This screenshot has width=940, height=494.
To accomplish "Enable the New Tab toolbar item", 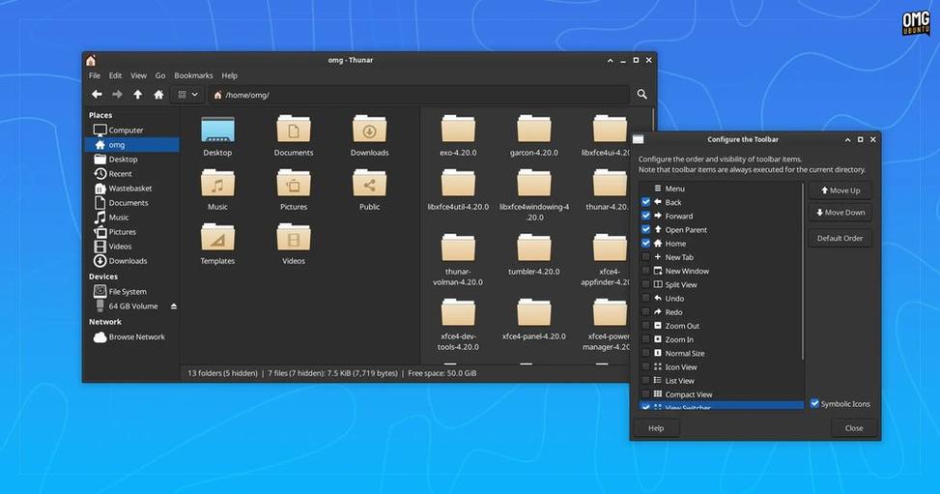I will coord(645,257).
